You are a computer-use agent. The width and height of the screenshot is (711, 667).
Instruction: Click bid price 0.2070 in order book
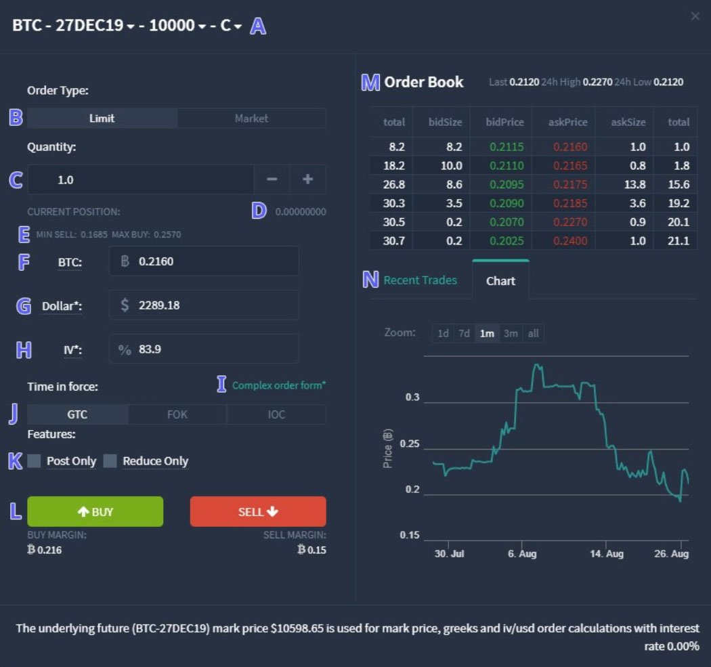[x=507, y=222]
